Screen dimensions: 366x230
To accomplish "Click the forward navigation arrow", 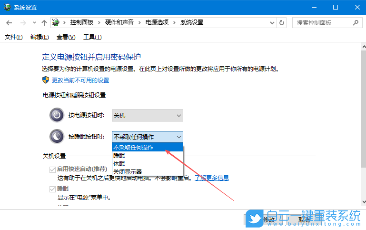I will point(23,23).
